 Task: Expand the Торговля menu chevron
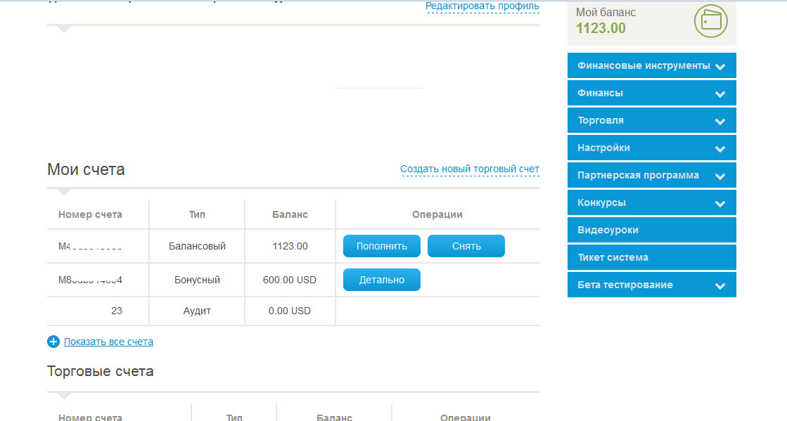tap(719, 122)
